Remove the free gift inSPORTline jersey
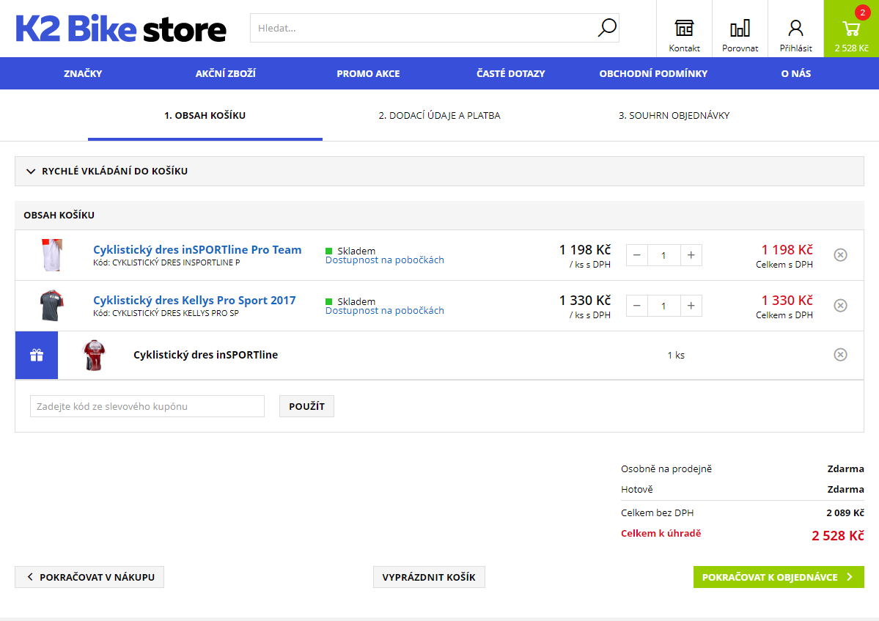 [x=841, y=355]
